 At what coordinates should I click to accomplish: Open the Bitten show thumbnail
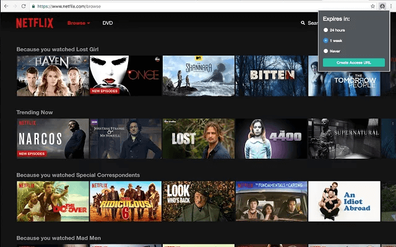point(272,76)
